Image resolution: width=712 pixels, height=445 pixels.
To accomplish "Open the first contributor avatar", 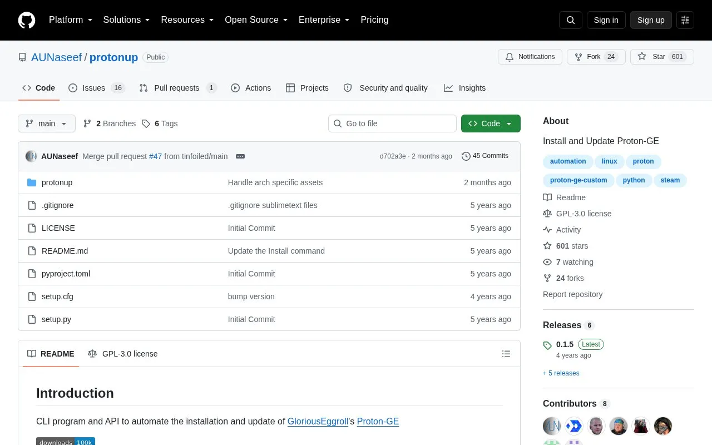I will pyautogui.click(x=552, y=426).
